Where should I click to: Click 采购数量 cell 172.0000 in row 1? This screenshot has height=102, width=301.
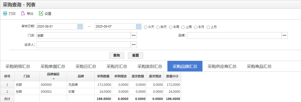pyautogui.click(x=103, y=85)
